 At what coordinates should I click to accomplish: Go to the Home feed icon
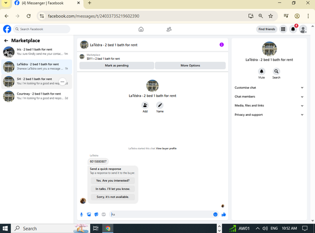click(141, 29)
